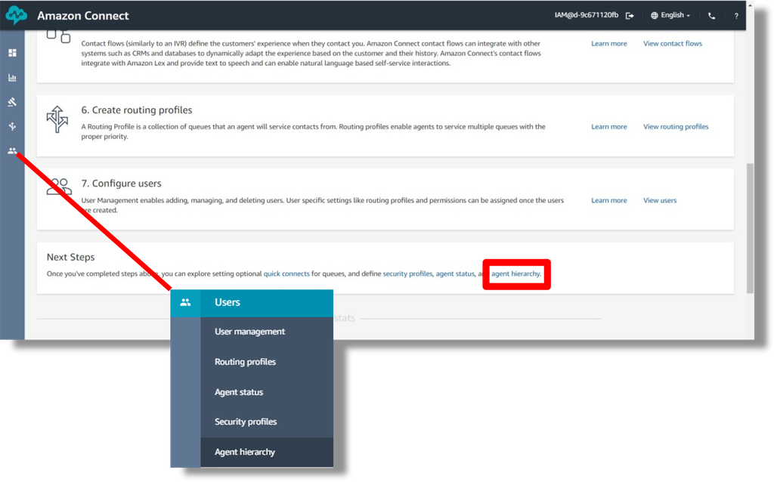Open the dashboard icon in left sidebar
The height and width of the screenshot is (482, 774).
tap(12, 53)
